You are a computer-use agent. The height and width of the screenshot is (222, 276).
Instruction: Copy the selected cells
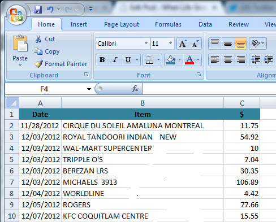click(x=38, y=51)
